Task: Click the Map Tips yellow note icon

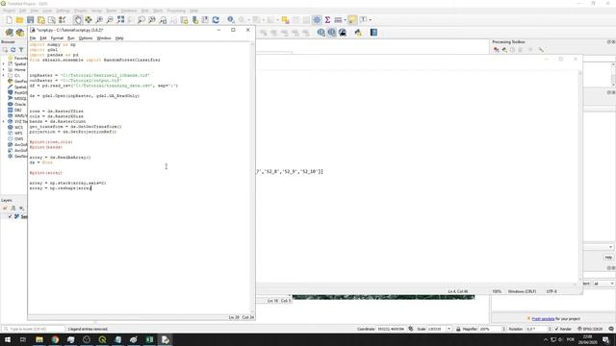Action: pyautogui.click(x=352, y=19)
